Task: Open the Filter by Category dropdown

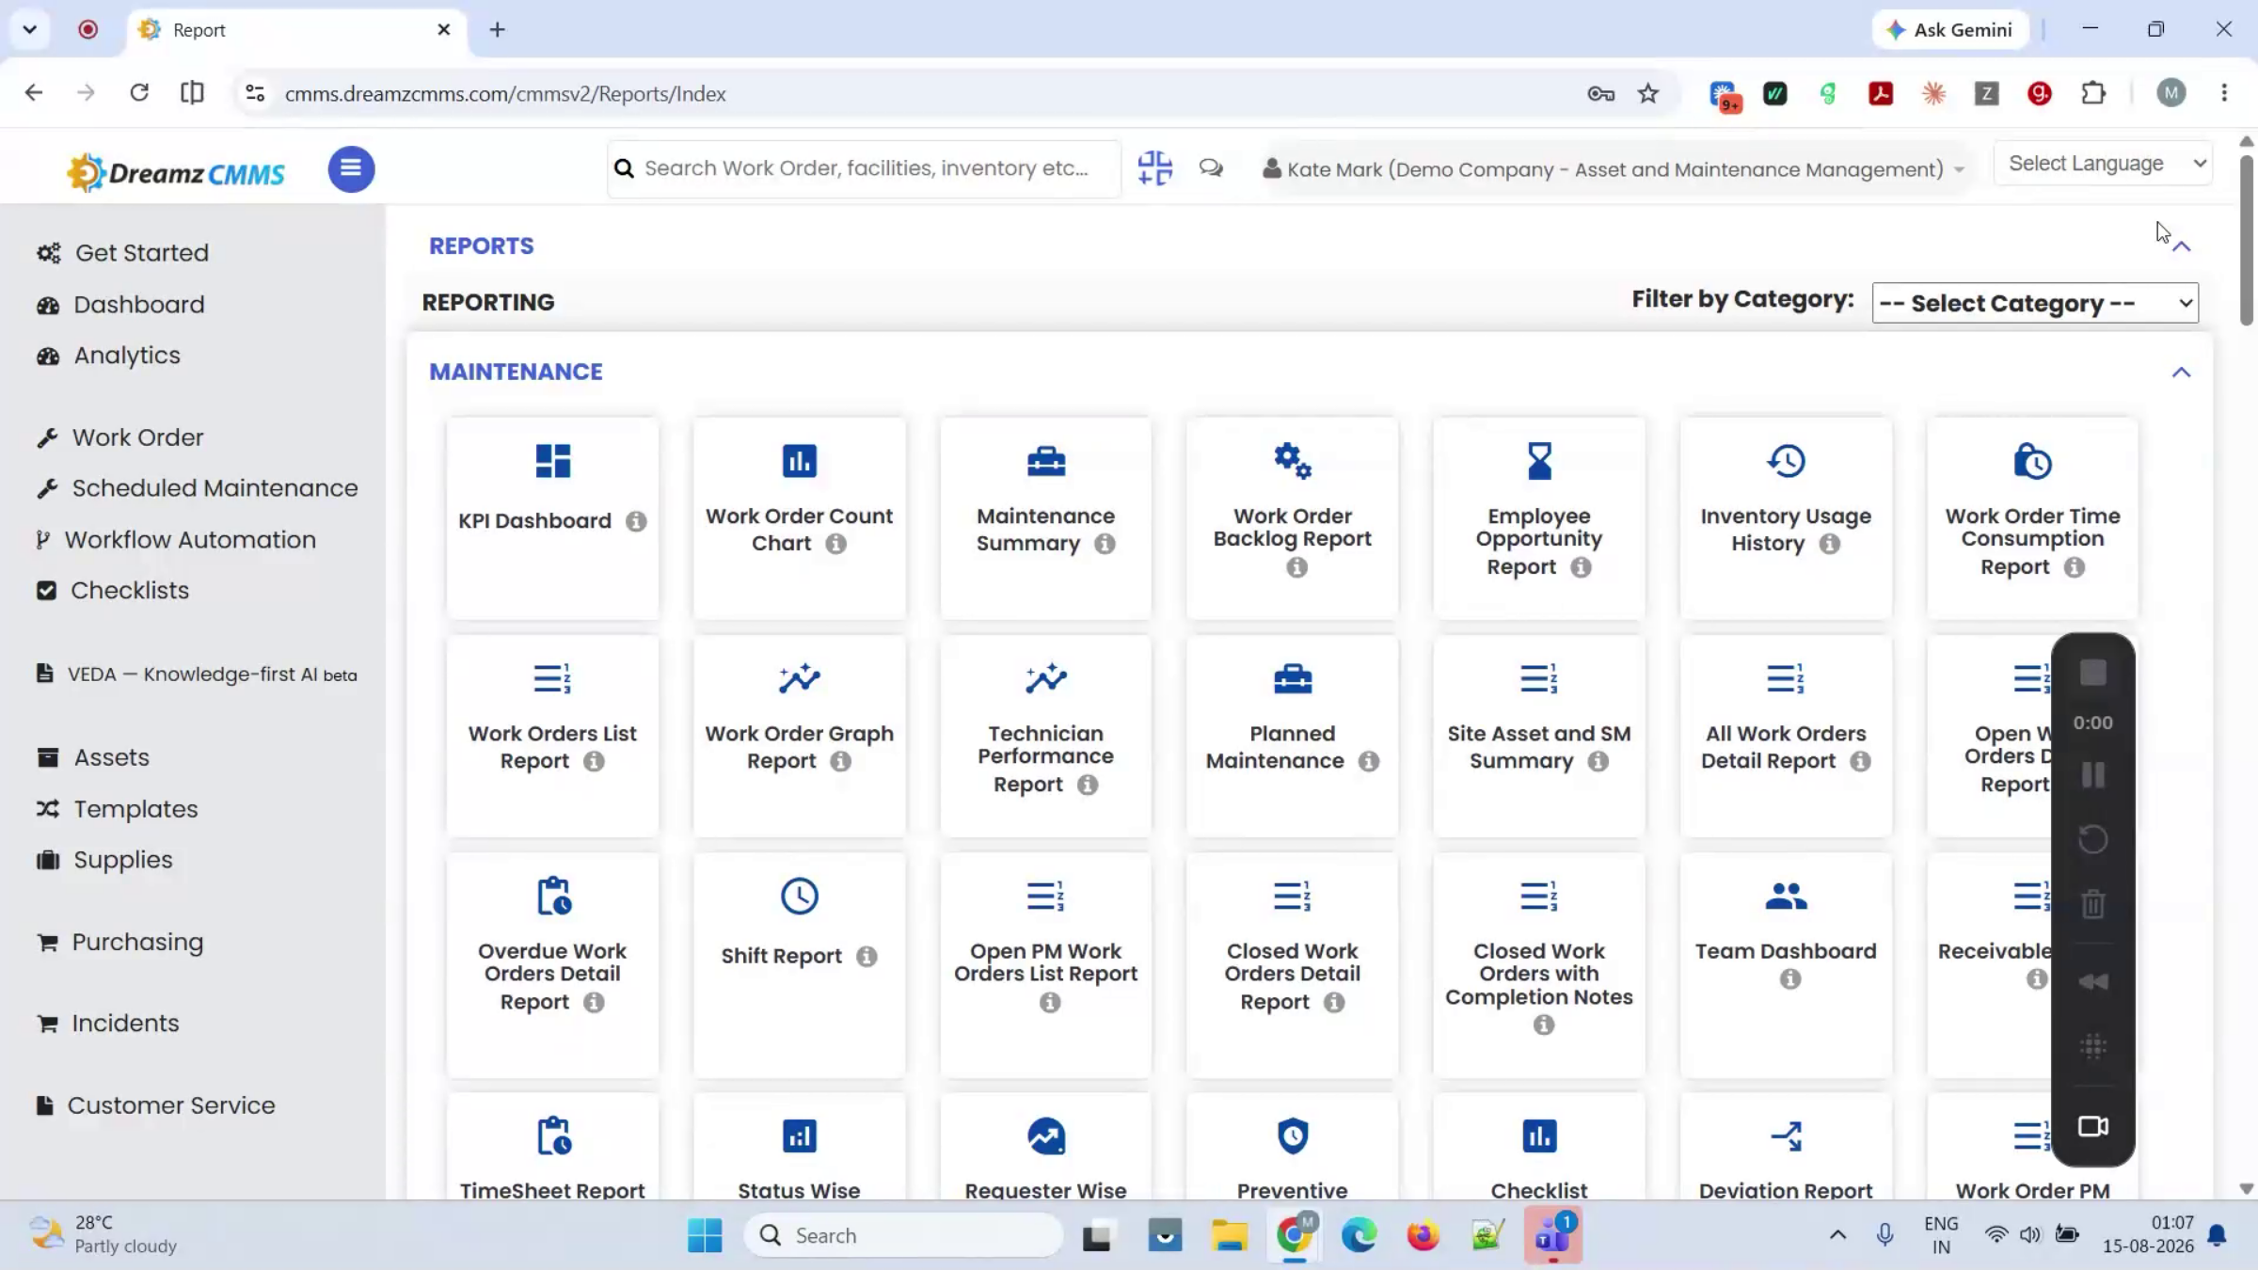Action: pyautogui.click(x=2035, y=303)
